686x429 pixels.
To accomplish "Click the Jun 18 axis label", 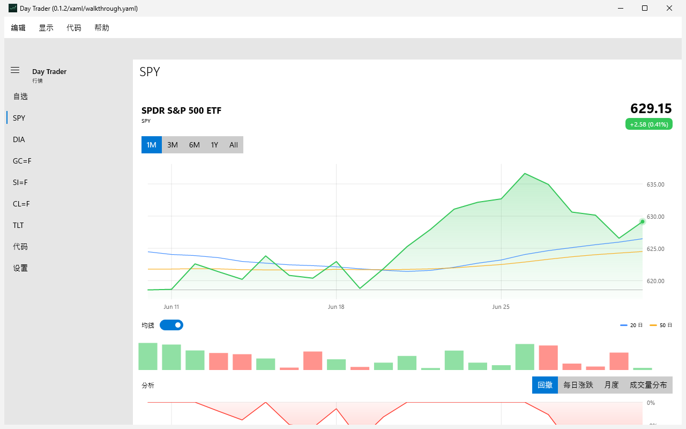I will (336, 307).
